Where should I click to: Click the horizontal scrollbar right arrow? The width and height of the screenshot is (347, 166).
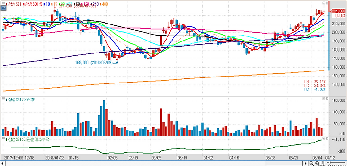(306, 163)
